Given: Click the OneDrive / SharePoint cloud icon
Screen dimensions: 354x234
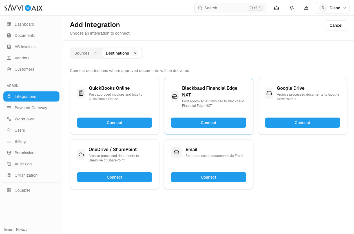Looking at the screenshot, I should point(81,154).
